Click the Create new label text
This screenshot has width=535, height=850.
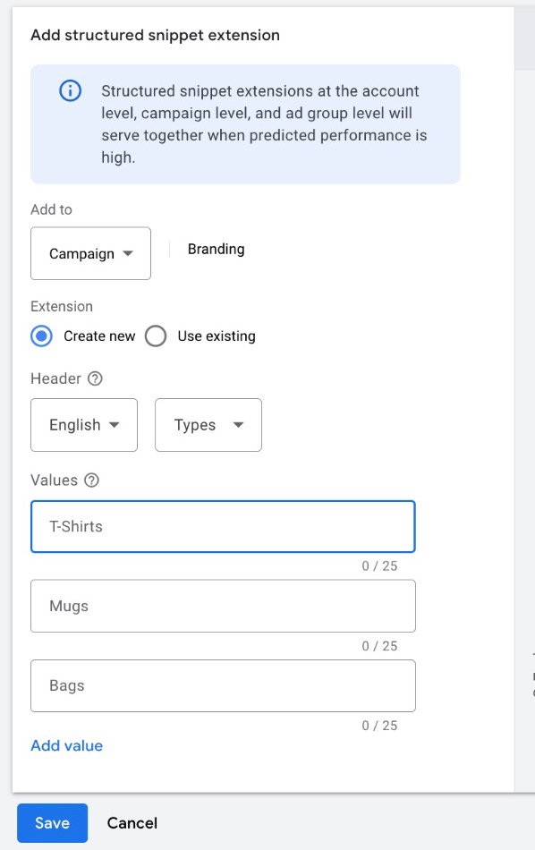click(x=99, y=336)
